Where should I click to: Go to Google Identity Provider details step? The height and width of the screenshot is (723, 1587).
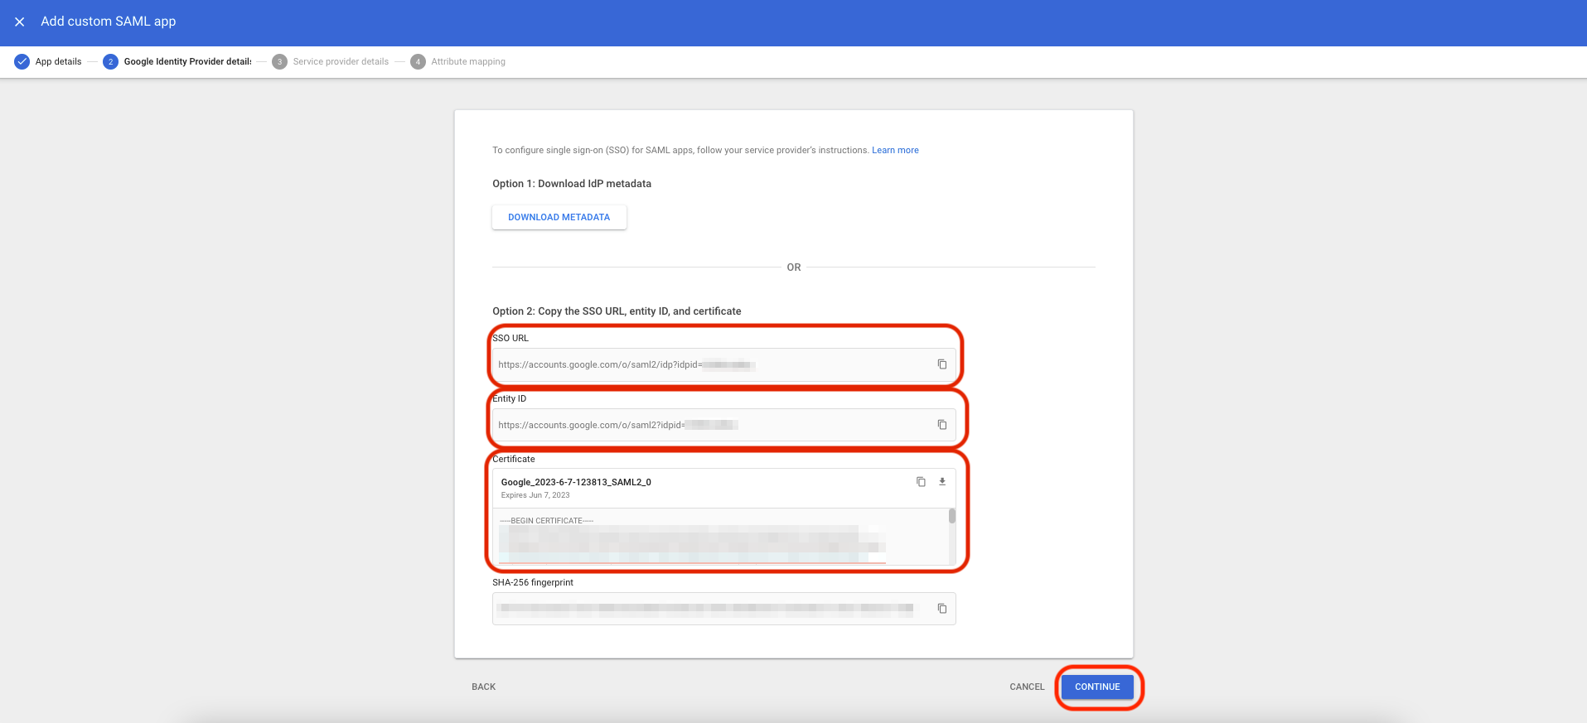pos(187,62)
